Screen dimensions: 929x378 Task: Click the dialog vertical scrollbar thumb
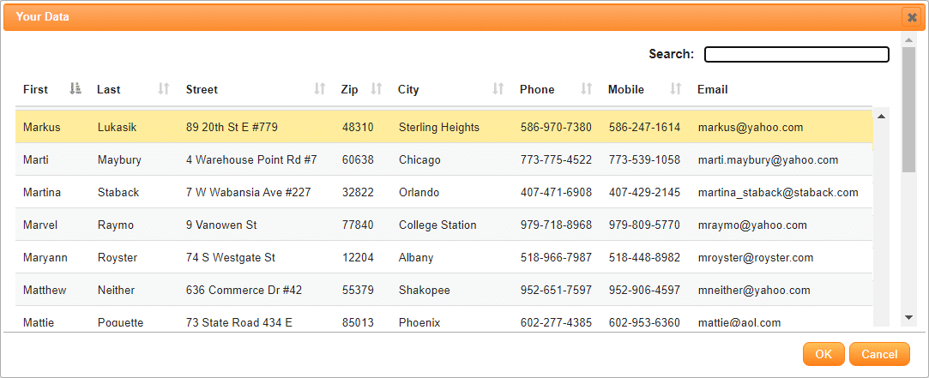[909, 110]
